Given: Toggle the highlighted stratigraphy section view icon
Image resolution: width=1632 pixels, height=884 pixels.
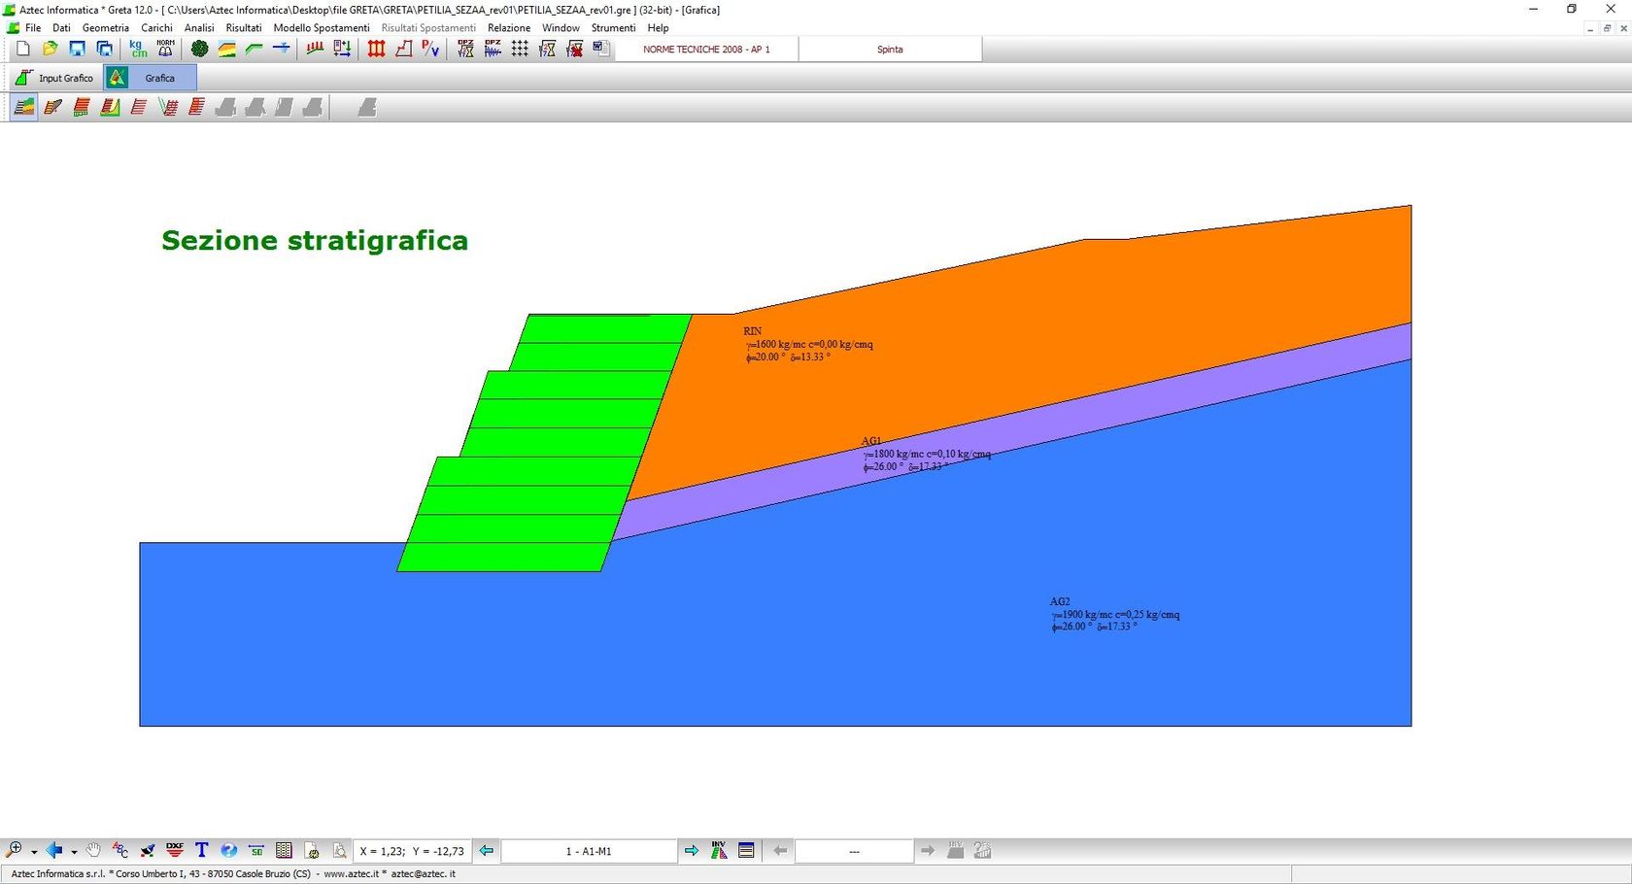Looking at the screenshot, I should click(23, 107).
